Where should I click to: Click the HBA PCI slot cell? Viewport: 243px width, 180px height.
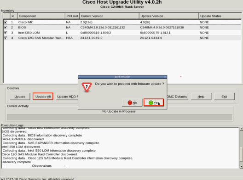tap(69, 38)
